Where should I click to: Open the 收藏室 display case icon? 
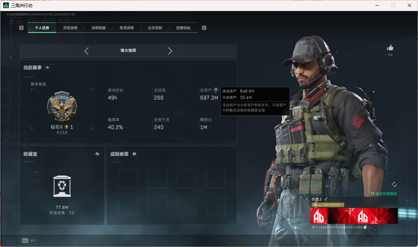click(x=62, y=186)
